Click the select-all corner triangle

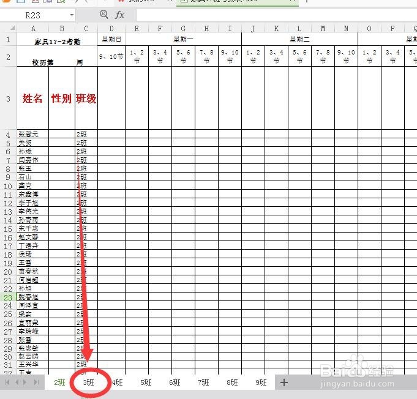pos(12,28)
